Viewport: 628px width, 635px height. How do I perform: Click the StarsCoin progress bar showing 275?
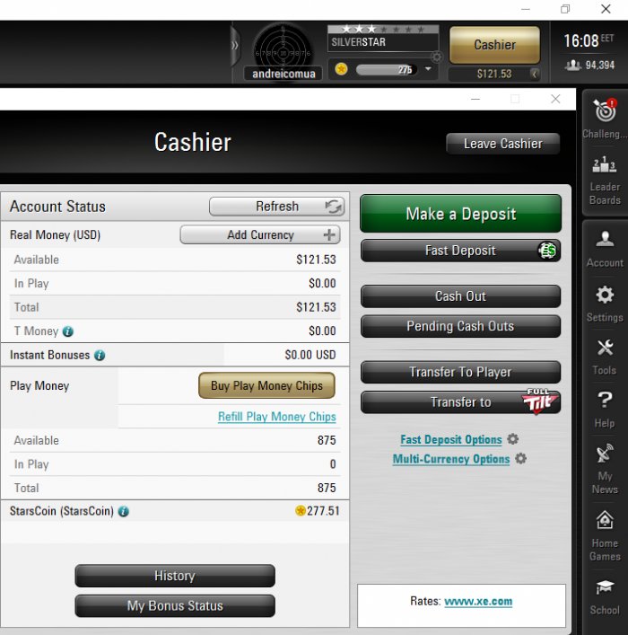pos(386,70)
